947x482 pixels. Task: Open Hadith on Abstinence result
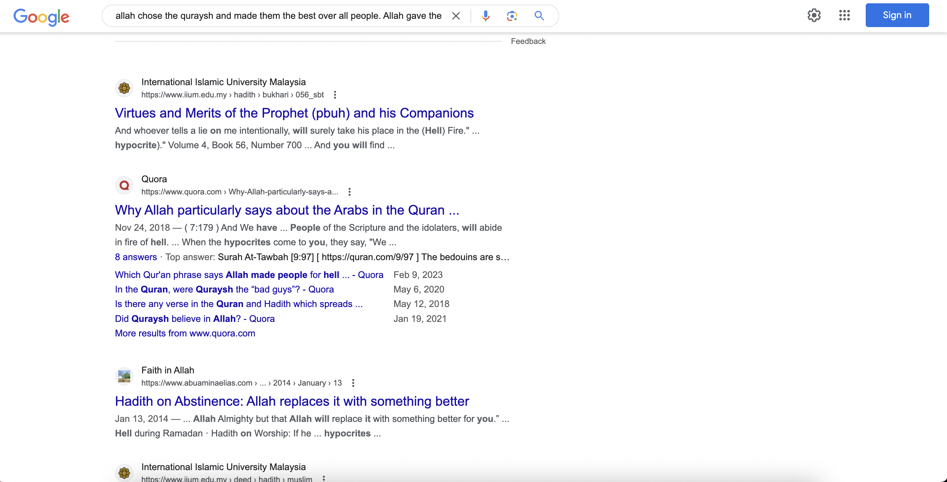292,401
